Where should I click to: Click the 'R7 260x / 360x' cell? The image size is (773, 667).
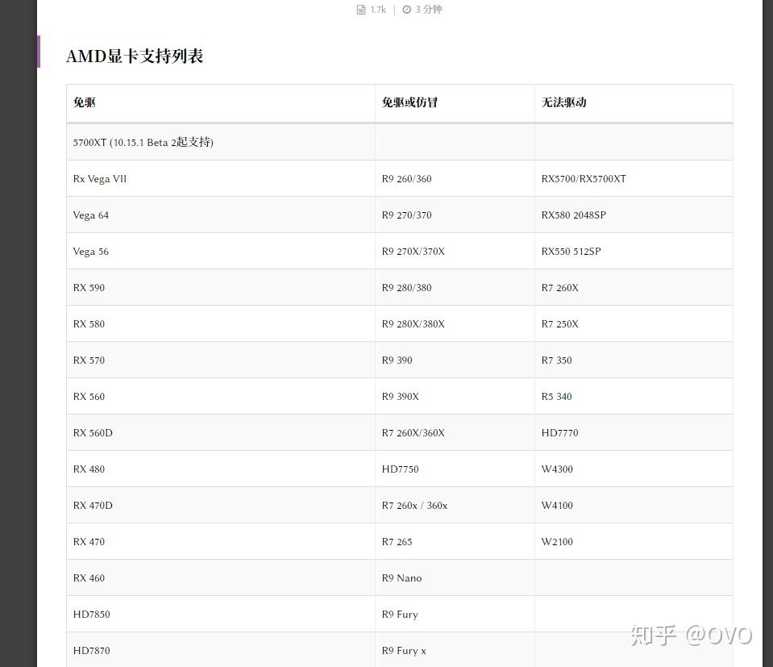point(455,505)
